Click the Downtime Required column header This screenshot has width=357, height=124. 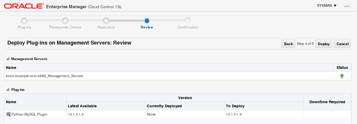327,102
